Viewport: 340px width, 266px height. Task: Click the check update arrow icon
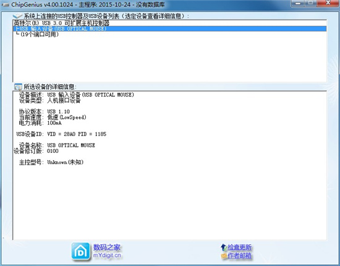tap(224, 247)
